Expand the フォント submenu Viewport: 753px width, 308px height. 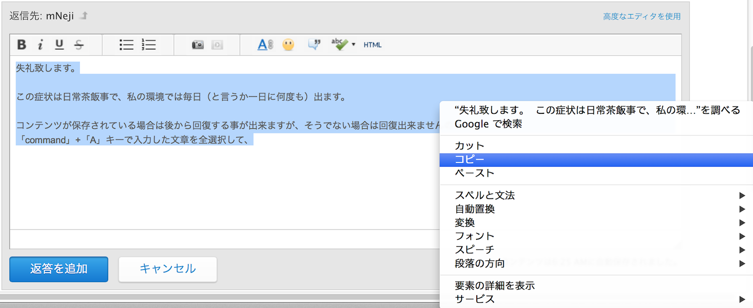coord(596,236)
